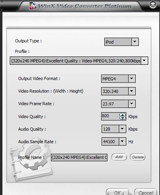This screenshot has height=195, width=160.
Task: Open Output Video Format dropdown
Action: coord(132,78)
